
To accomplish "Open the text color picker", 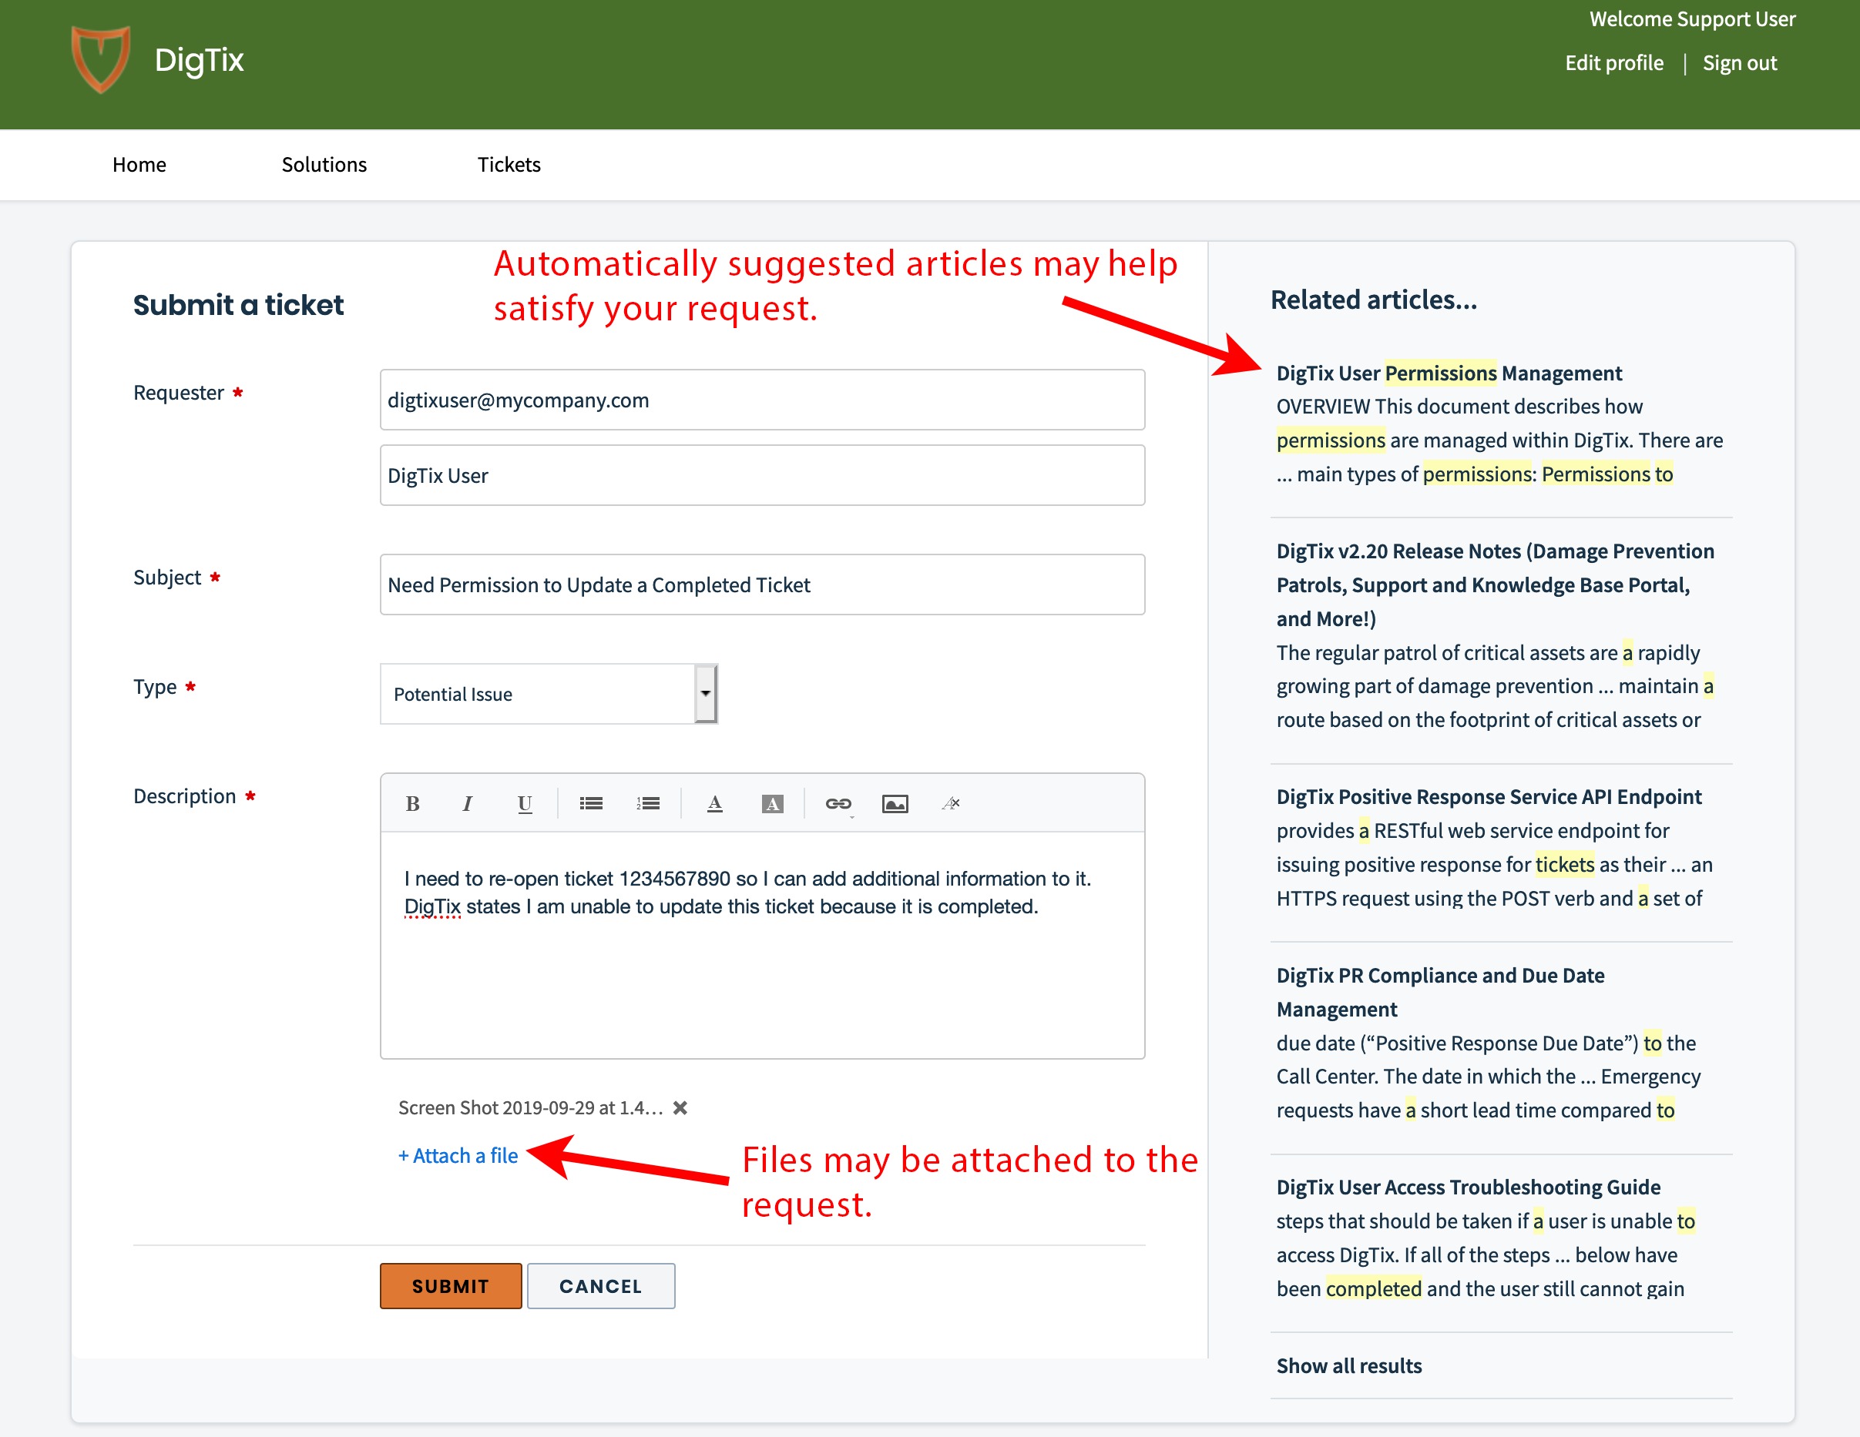I will [714, 804].
